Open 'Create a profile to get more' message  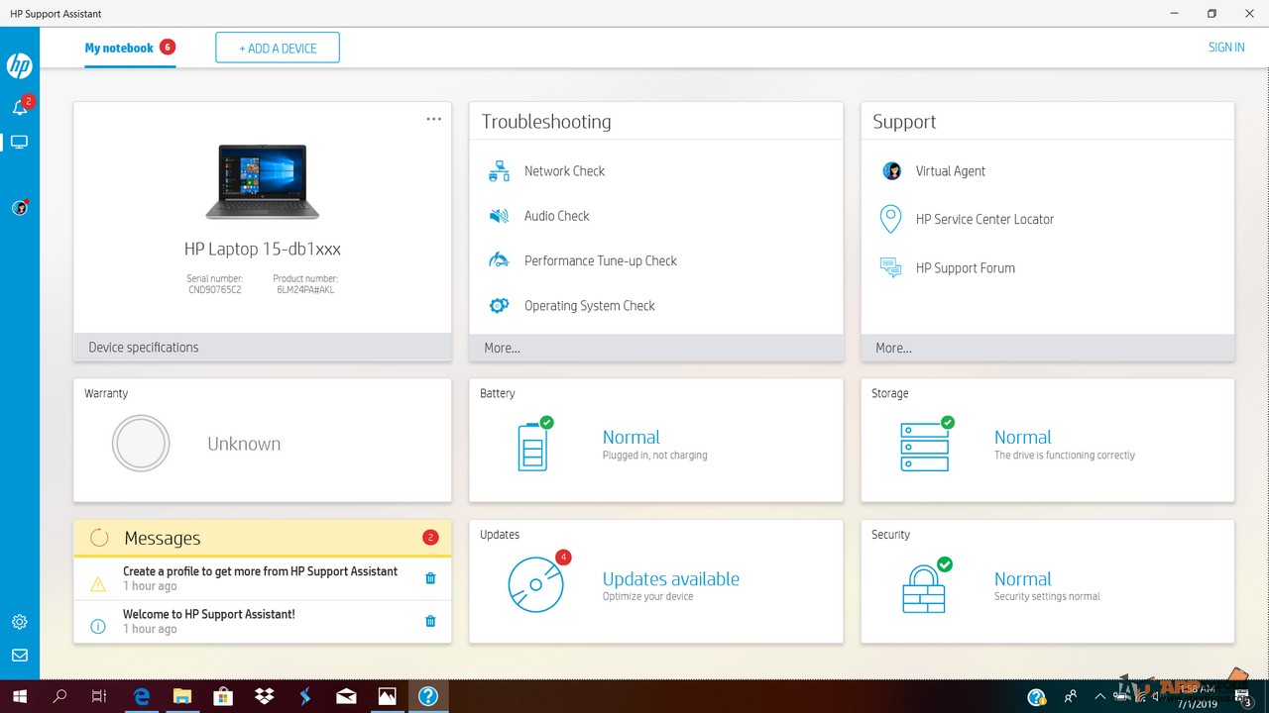click(x=260, y=571)
